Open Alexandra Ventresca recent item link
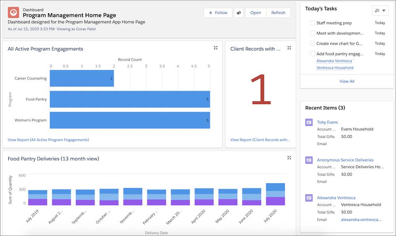Viewport: 396px width, 236px height. 336,198
